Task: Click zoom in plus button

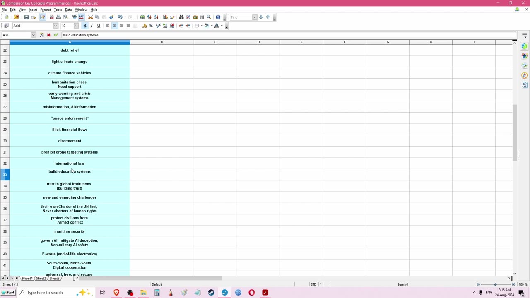Action: (513, 284)
